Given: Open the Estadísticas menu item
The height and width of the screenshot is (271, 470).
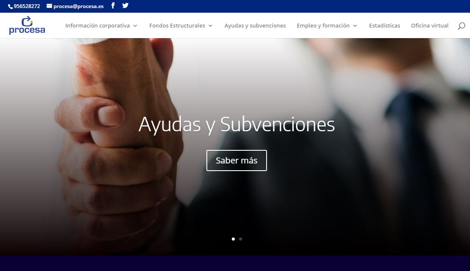Looking at the screenshot, I should coord(384,26).
